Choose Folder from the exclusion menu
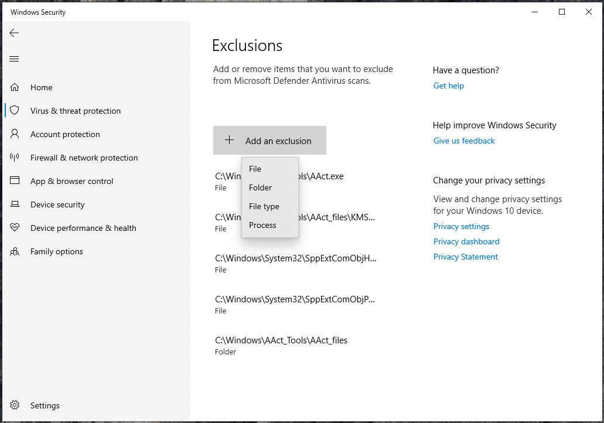 (260, 187)
